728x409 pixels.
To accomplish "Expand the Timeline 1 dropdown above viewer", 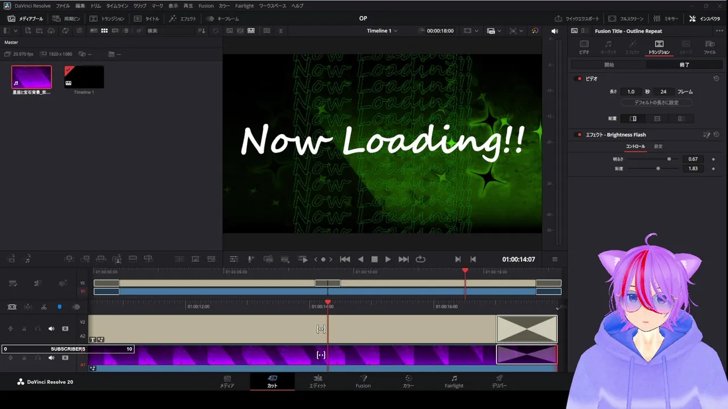I will coord(382,31).
